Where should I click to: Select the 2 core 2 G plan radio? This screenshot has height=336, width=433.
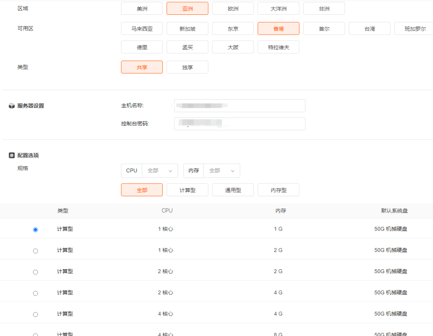36,272
